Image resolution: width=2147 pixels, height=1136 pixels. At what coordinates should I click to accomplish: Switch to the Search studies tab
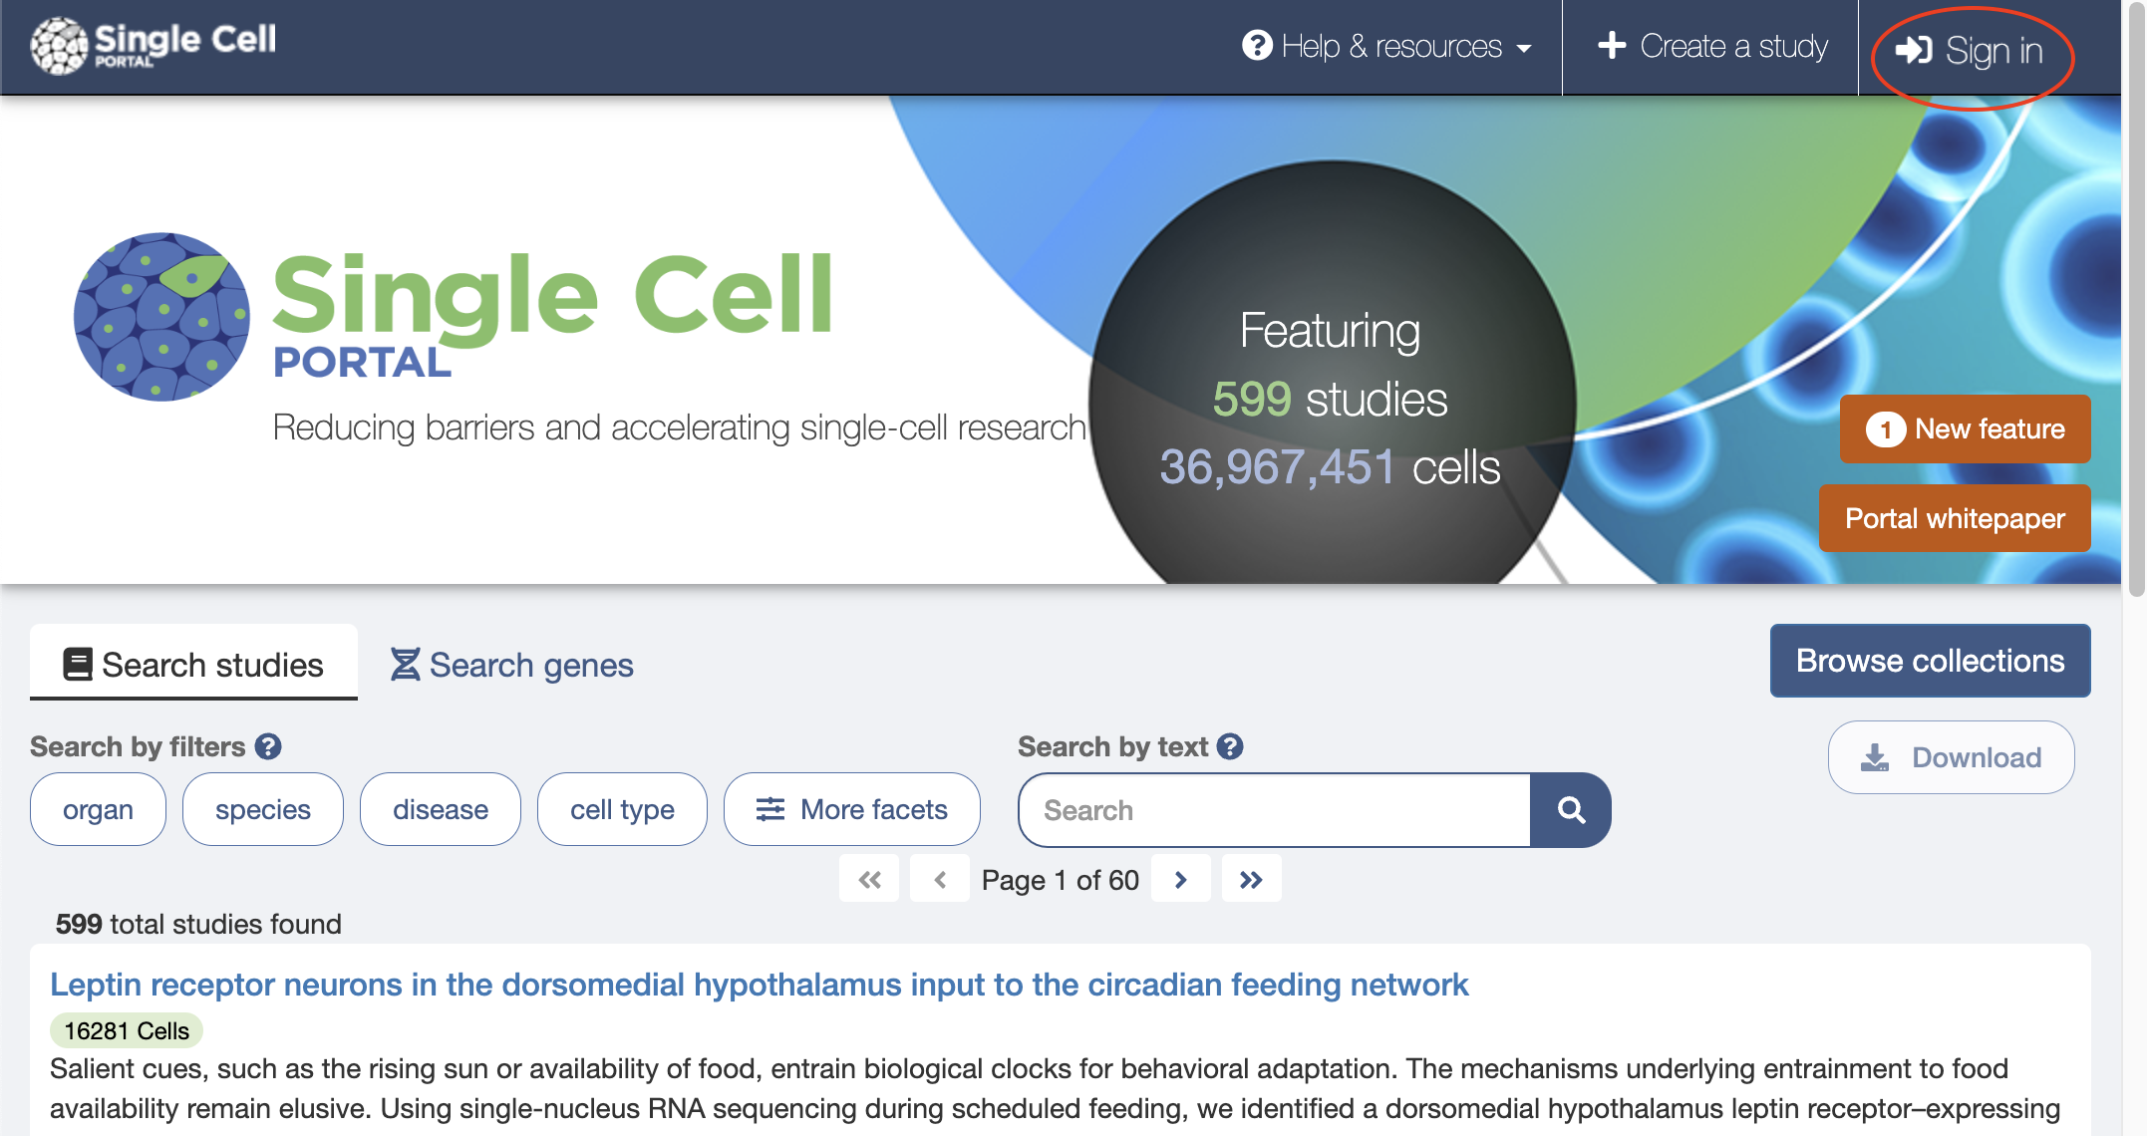point(193,664)
